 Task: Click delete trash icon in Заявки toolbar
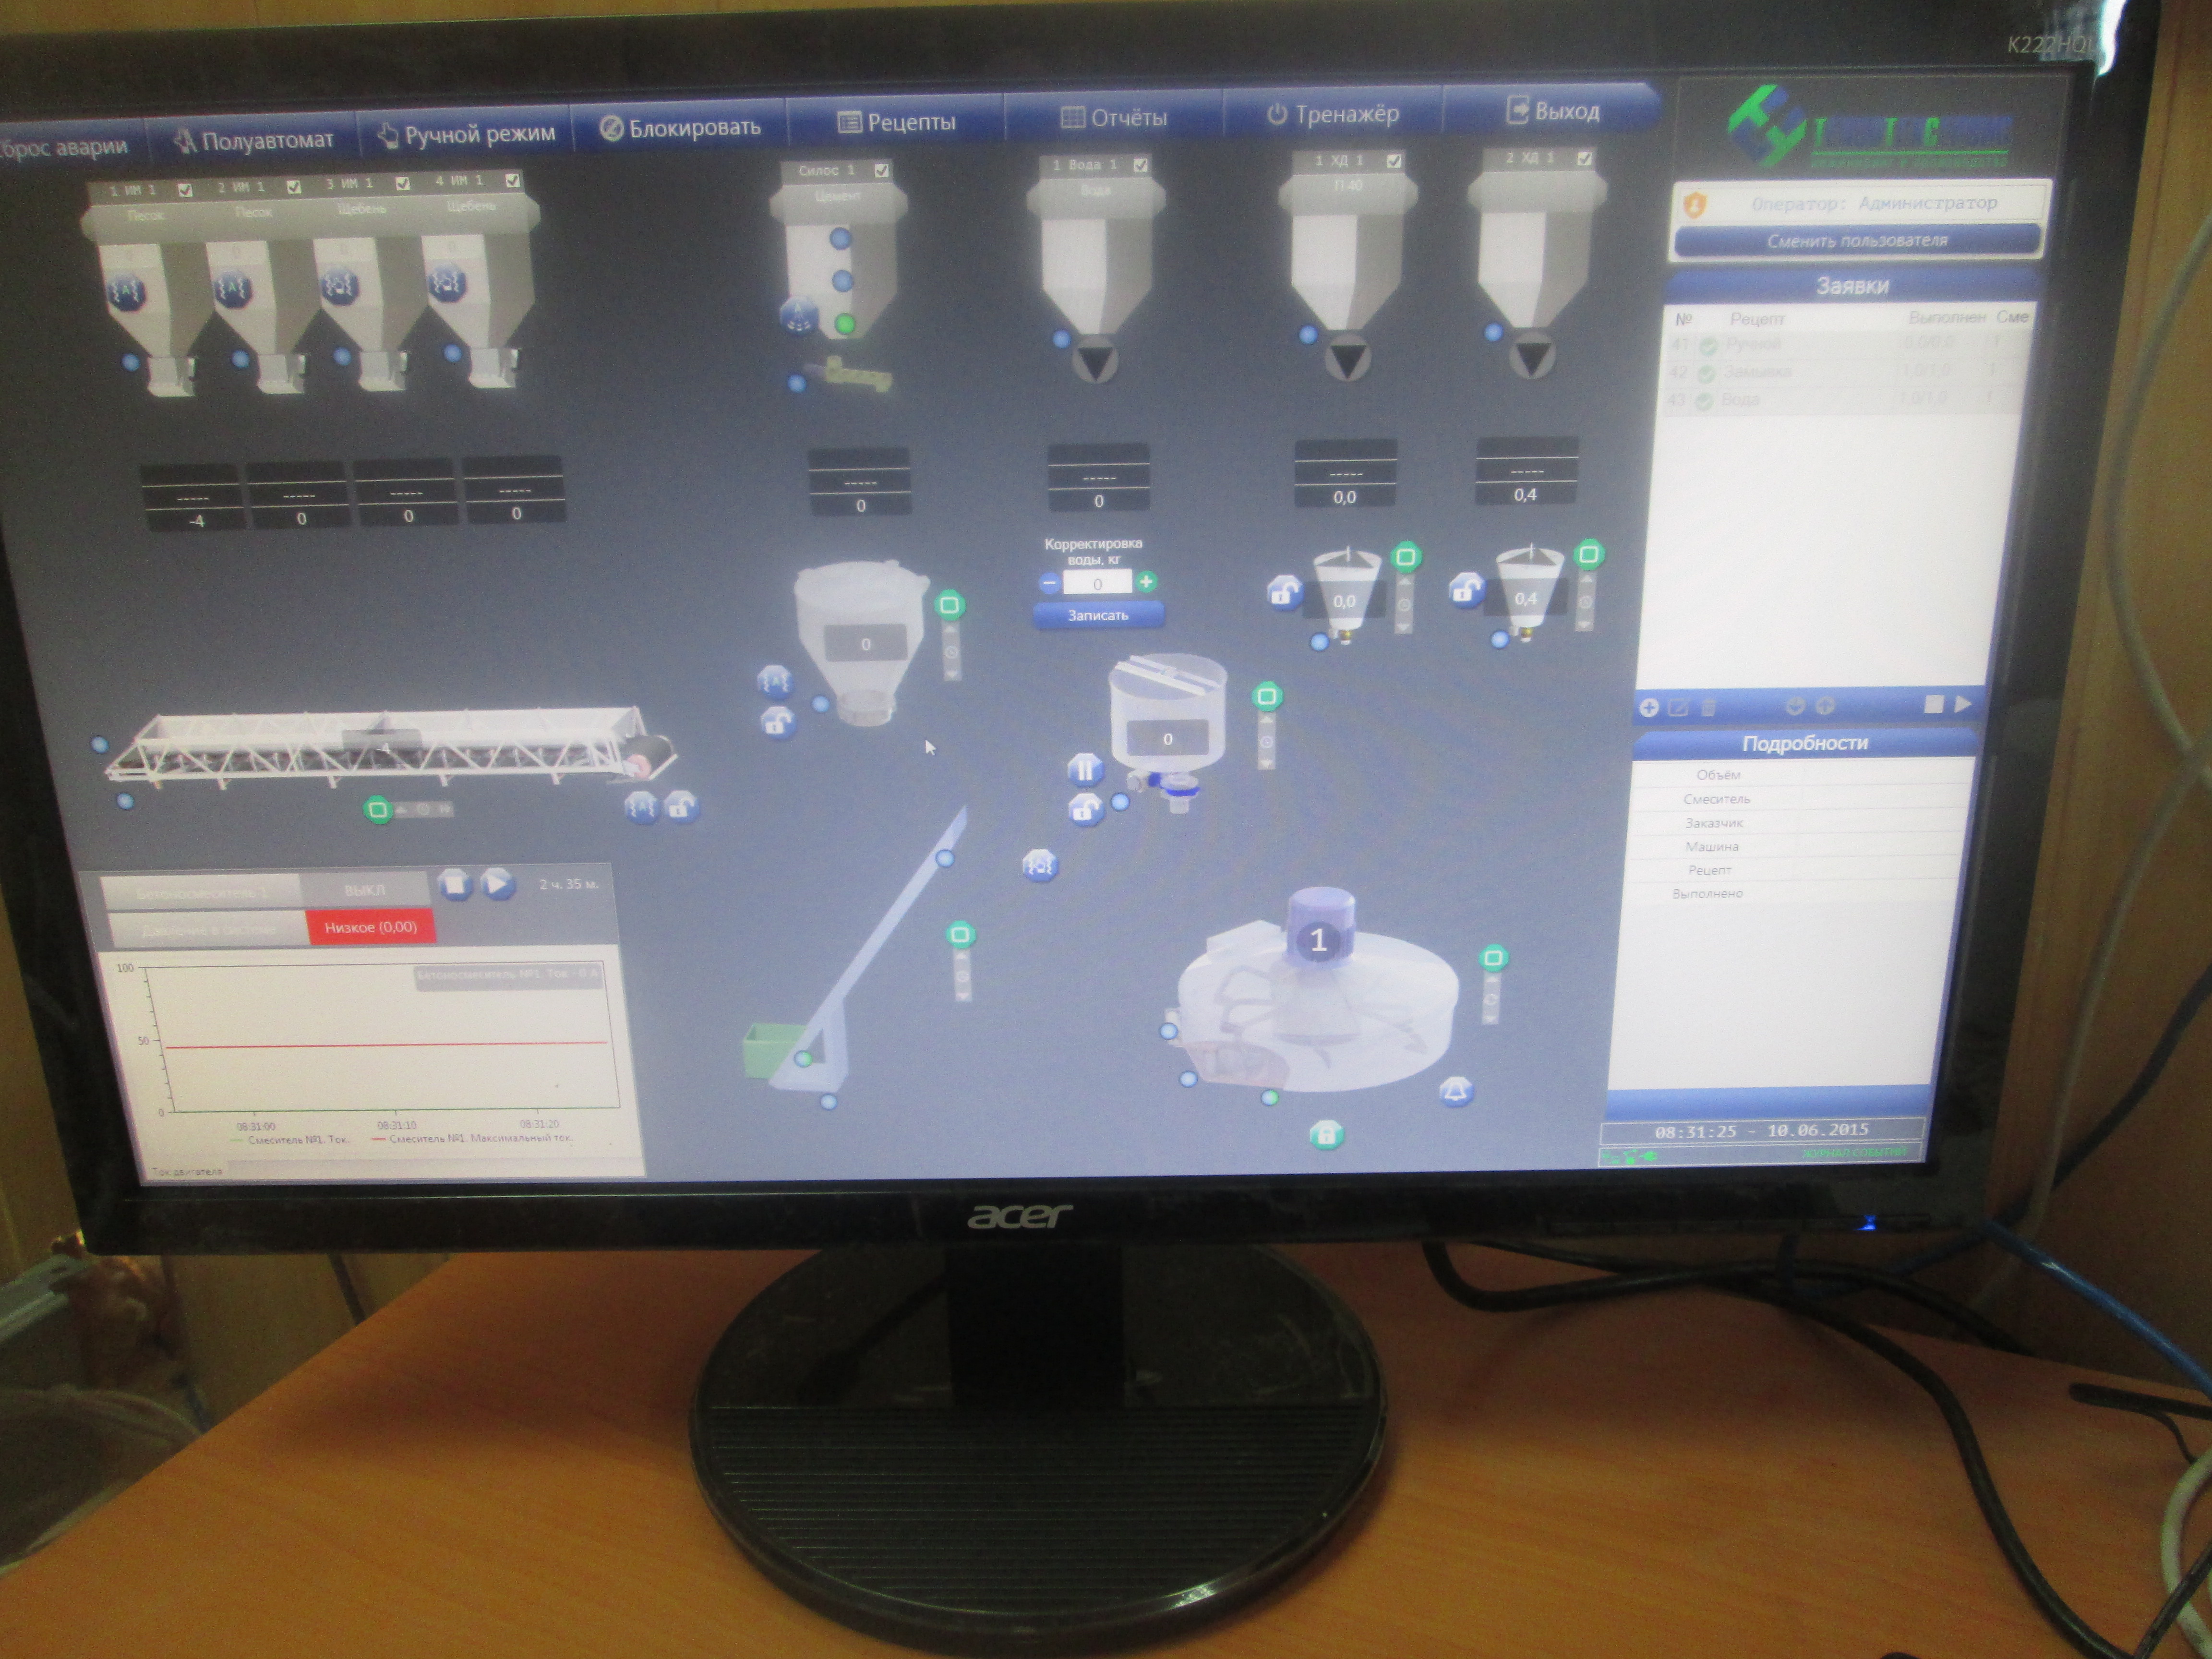pyautogui.click(x=1708, y=707)
